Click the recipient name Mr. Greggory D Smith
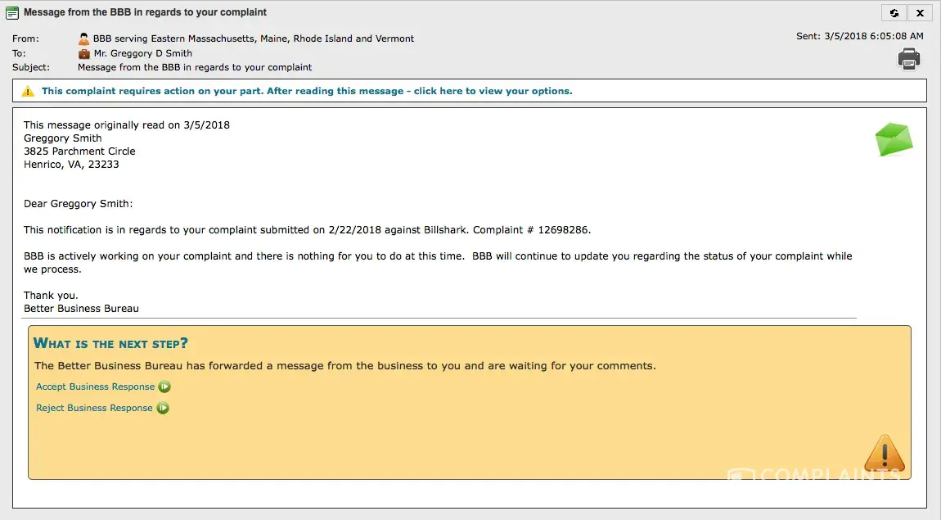Image resolution: width=941 pixels, height=520 pixels. [143, 53]
